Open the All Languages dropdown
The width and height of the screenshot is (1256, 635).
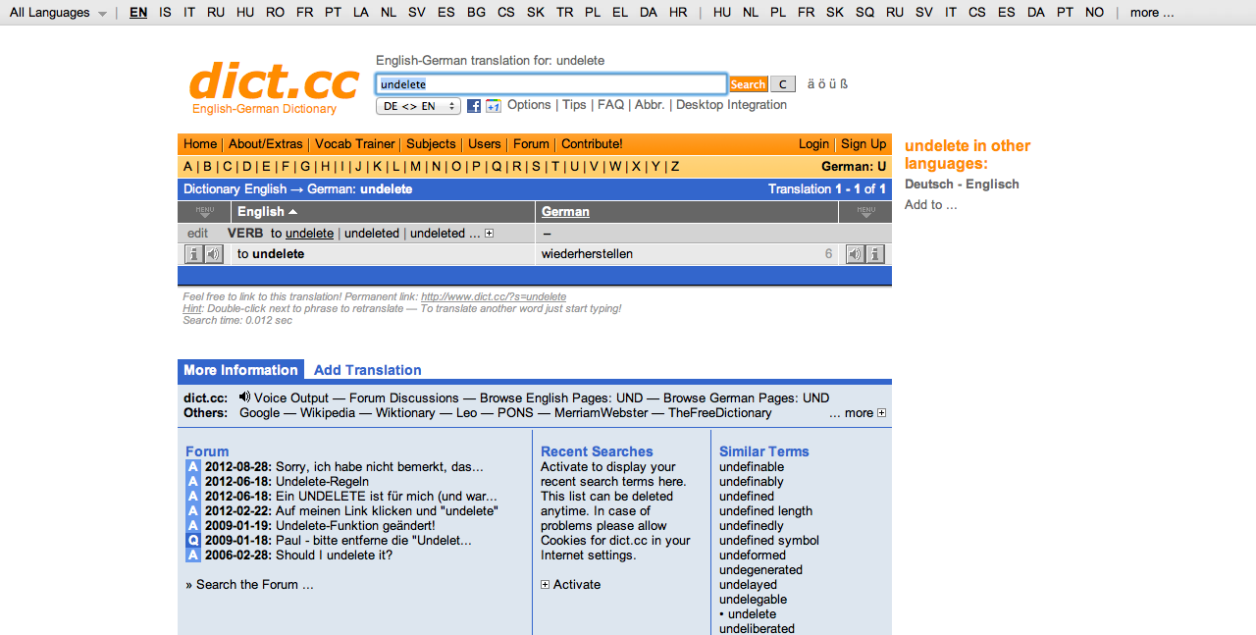[58, 13]
